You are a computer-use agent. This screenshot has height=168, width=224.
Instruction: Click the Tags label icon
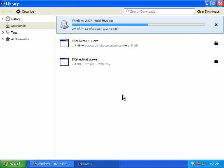[x=8, y=32]
